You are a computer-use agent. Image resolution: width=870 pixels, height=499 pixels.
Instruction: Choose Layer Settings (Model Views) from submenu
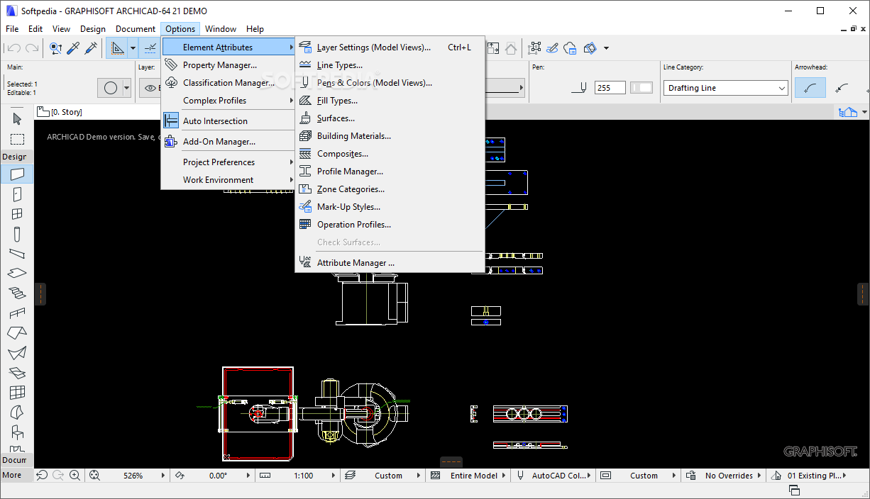point(390,47)
